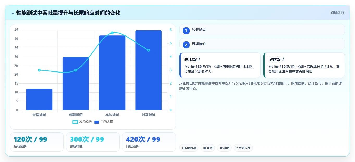Click the trend line point above 轻载场景

pyautogui.click(x=39, y=70)
